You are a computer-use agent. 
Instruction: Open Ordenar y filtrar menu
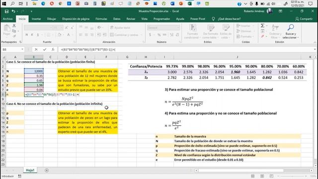275,31
